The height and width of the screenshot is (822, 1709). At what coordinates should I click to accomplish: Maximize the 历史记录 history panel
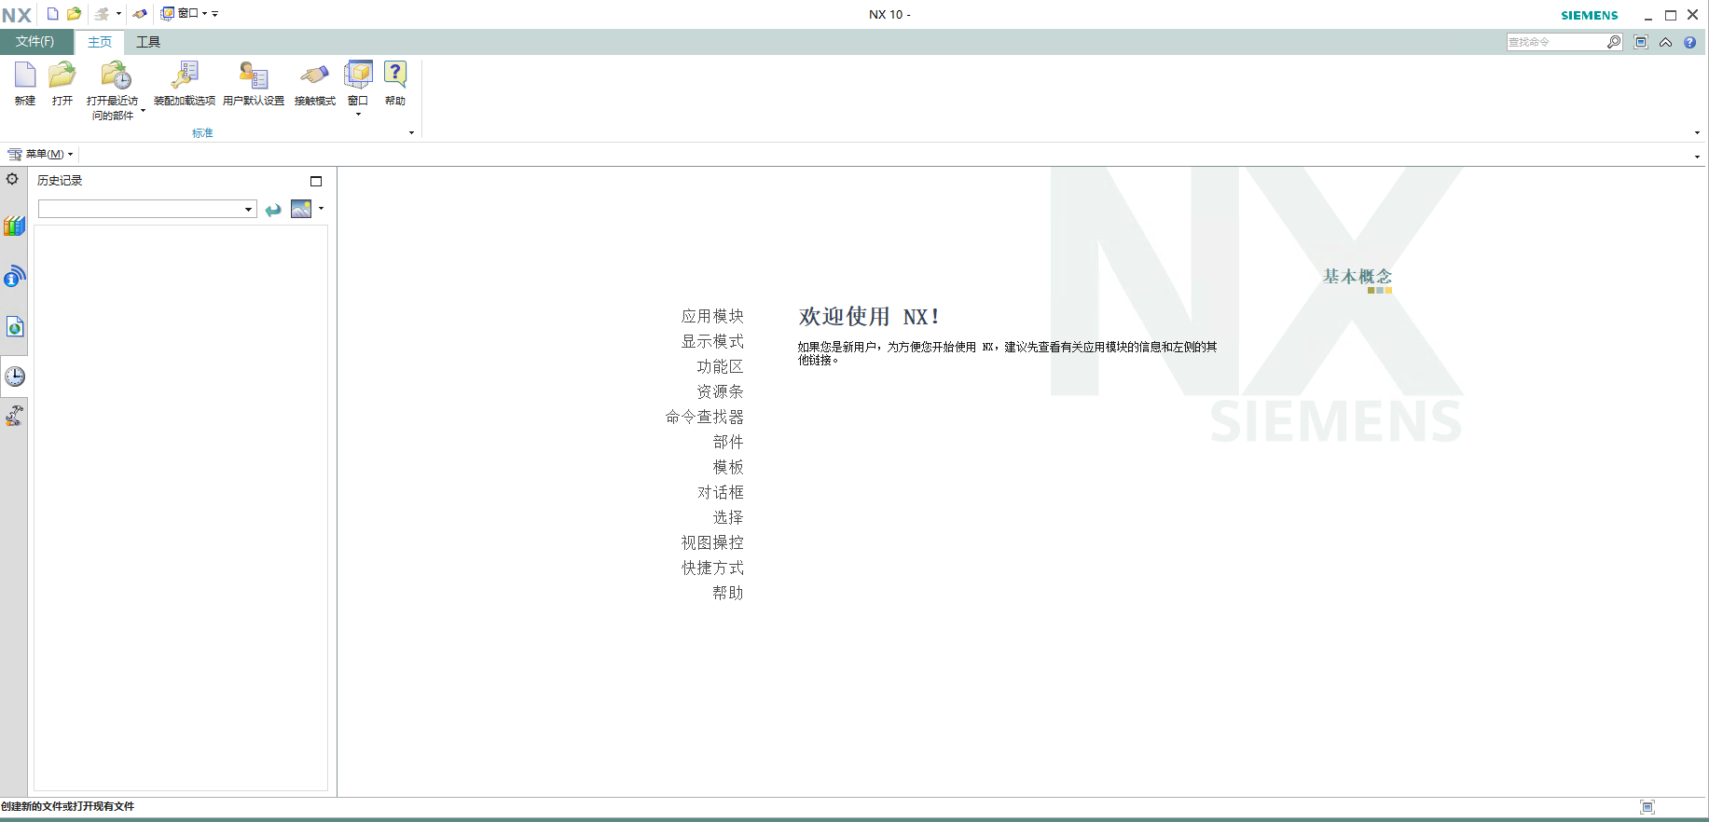(316, 181)
